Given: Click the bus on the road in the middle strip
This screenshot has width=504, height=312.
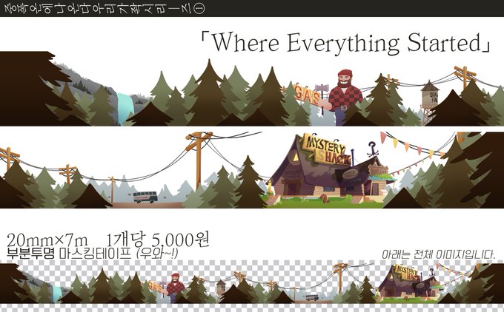Looking at the screenshot, I should (x=145, y=197).
